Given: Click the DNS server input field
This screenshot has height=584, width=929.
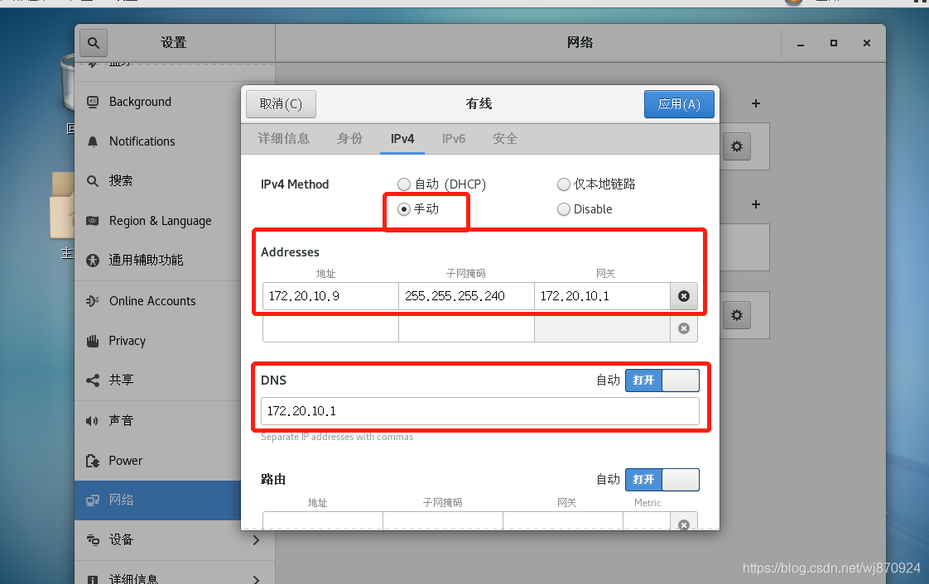Looking at the screenshot, I should 480,411.
